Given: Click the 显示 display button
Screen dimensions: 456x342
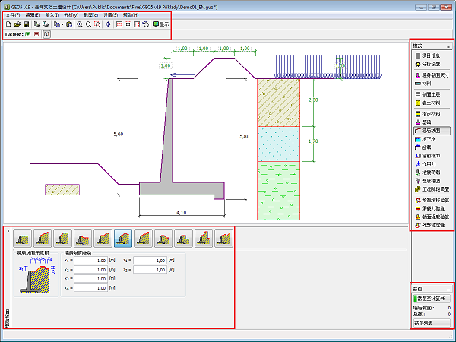Looking at the screenshot, I should pos(160,24).
